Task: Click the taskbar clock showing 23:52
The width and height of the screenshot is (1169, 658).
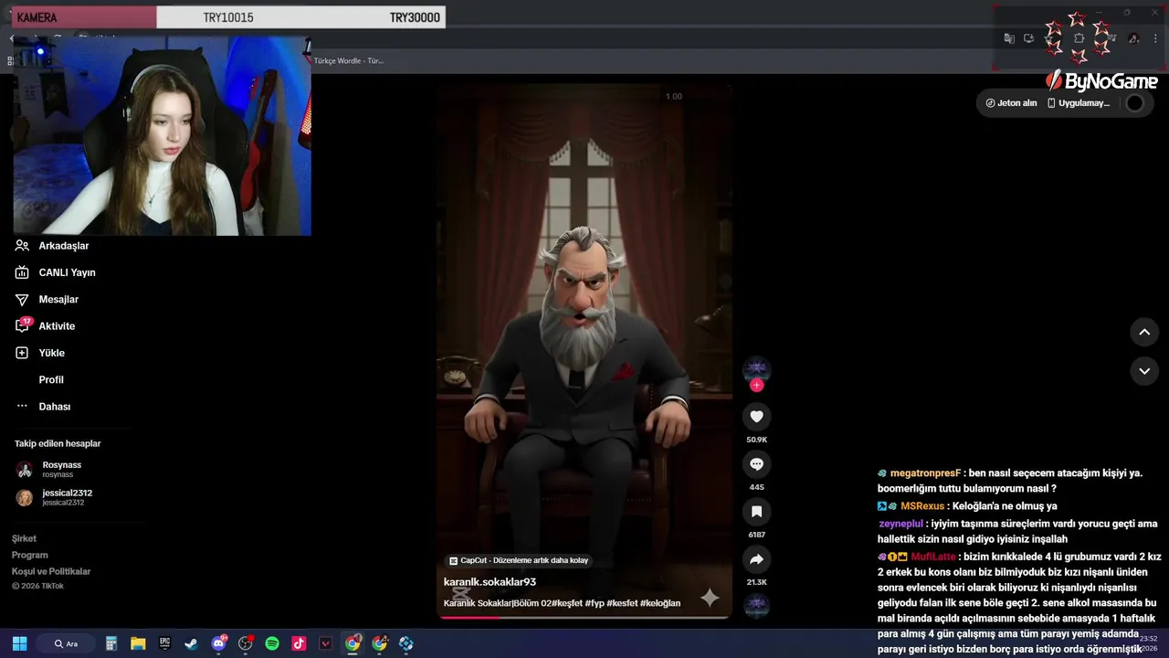Action: pyautogui.click(x=1149, y=643)
